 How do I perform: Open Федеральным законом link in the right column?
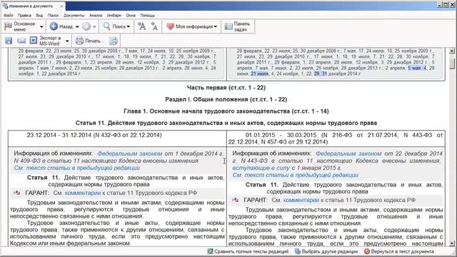click(348, 153)
